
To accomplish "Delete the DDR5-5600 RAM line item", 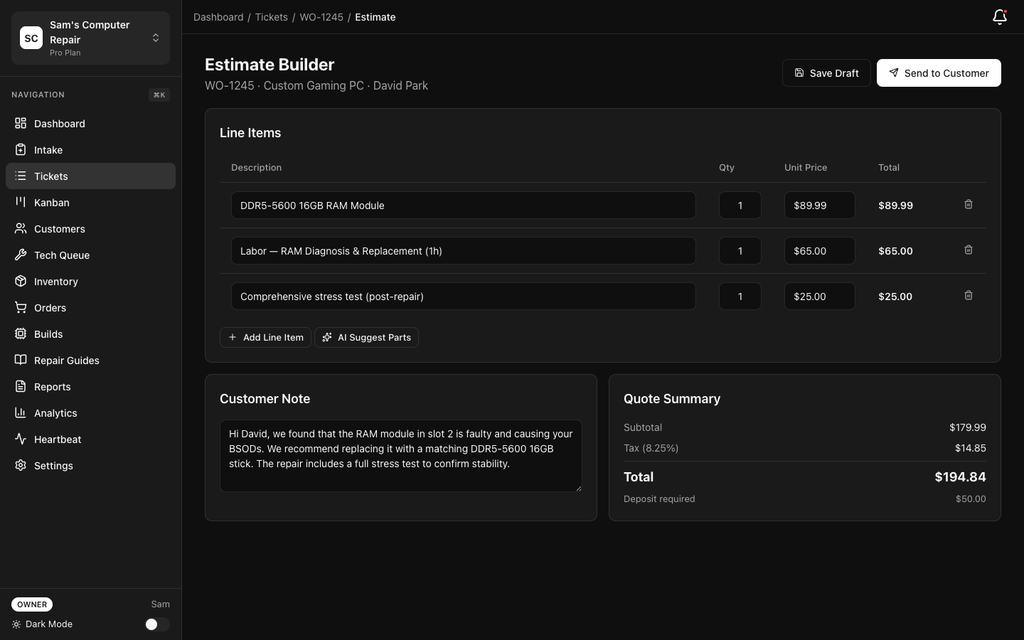I will click(x=968, y=205).
